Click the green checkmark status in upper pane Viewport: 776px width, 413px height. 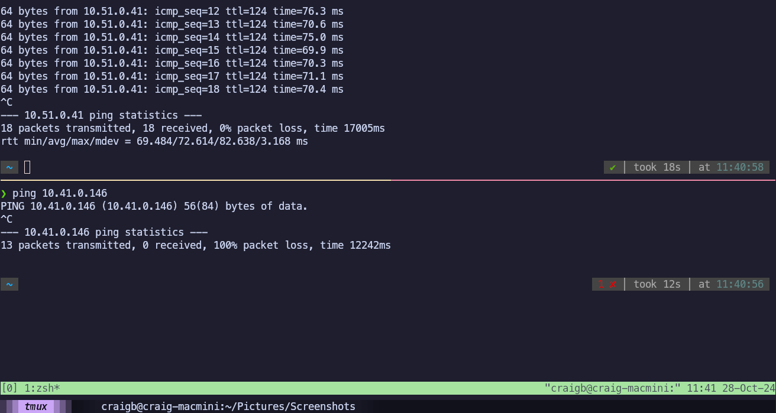pyautogui.click(x=613, y=167)
